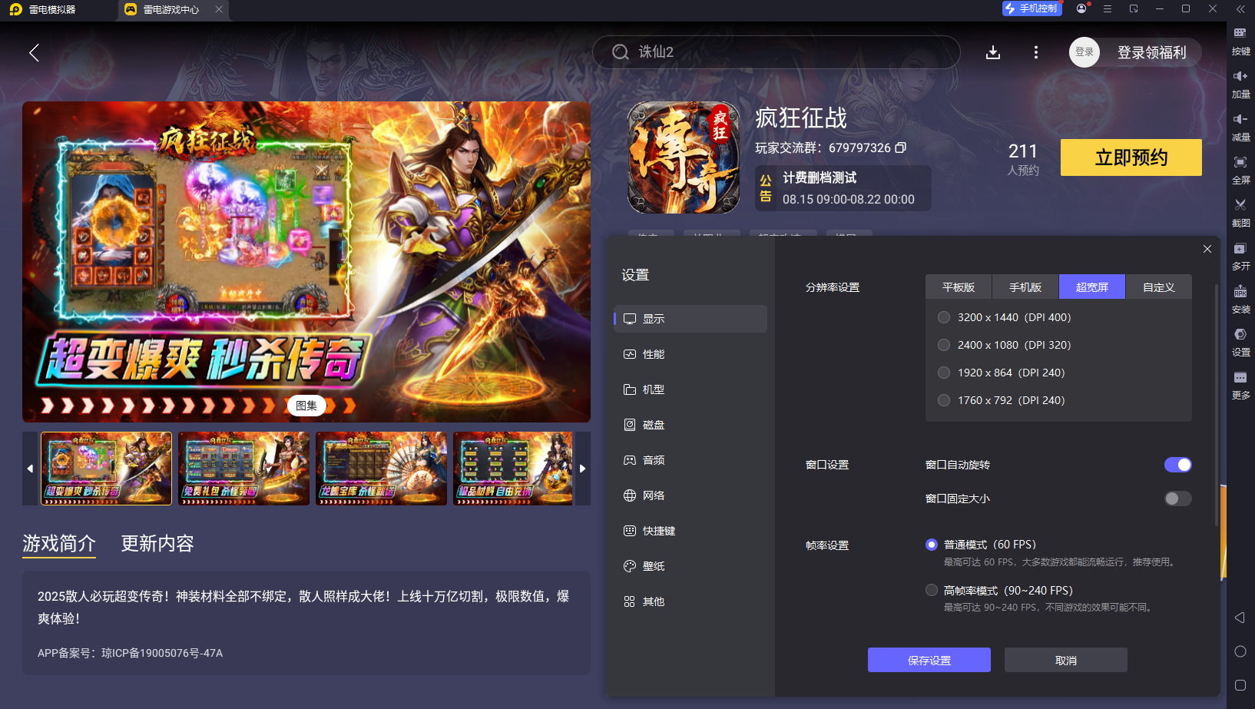Click the search magnifier icon
This screenshot has height=709, width=1255.
pos(621,51)
